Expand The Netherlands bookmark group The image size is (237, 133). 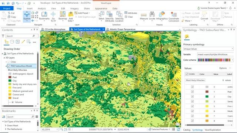click(x=6, y=129)
